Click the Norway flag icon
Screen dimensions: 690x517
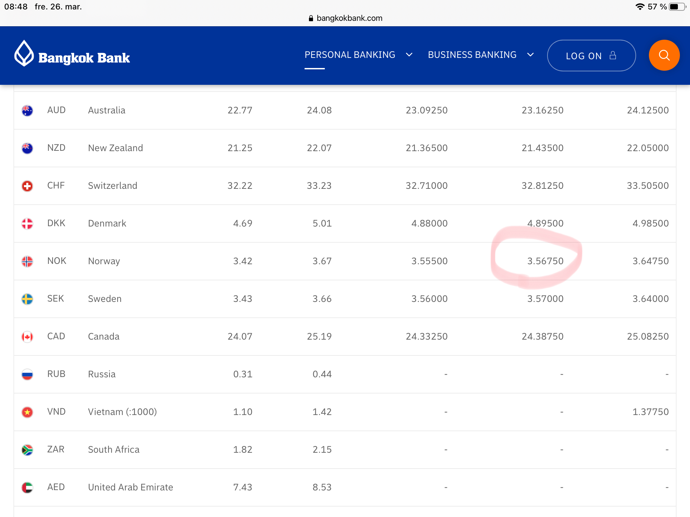coord(27,261)
